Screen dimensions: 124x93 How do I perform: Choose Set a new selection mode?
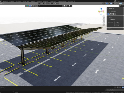(x=108, y=14)
